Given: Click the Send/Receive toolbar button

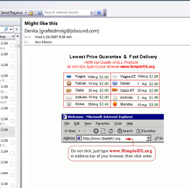Looking at the screenshot, I should pos(11,13).
